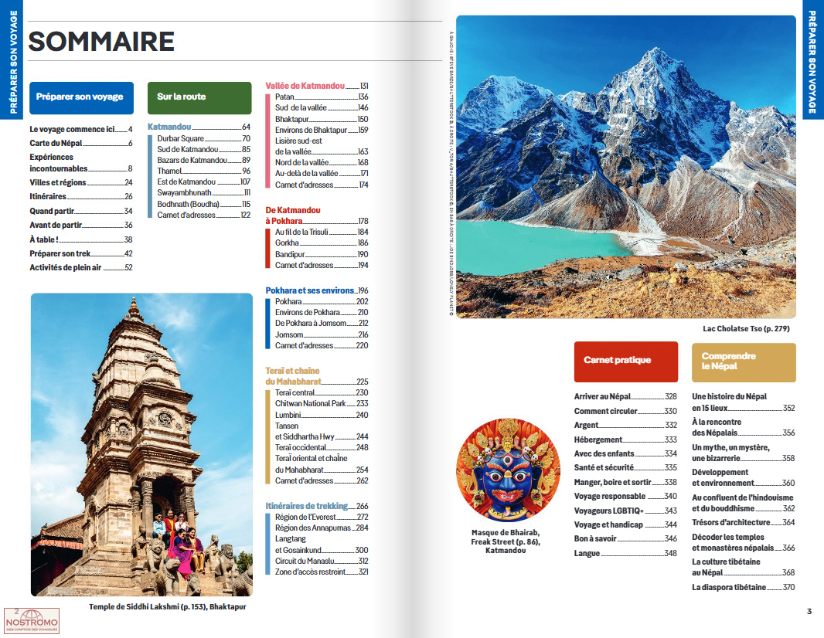Select the 'Hébergement' entry

pyautogui.click(x=625, y=440)
